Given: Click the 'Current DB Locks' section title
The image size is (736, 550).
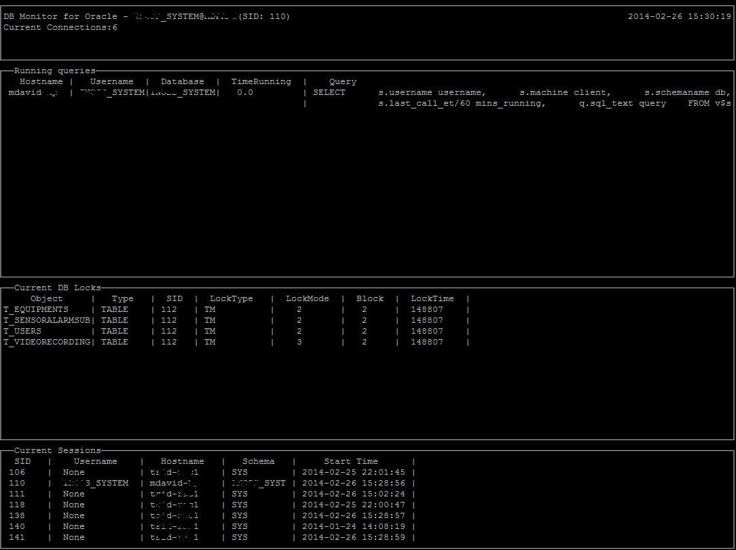Looking at the screenshot, I should [58, 288].
